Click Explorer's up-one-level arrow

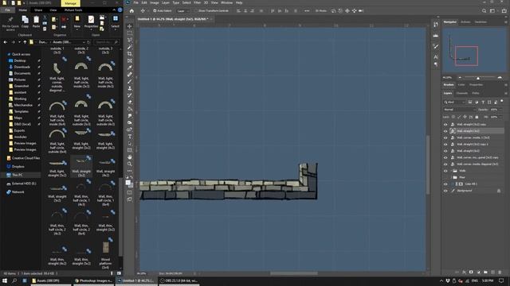25,42
